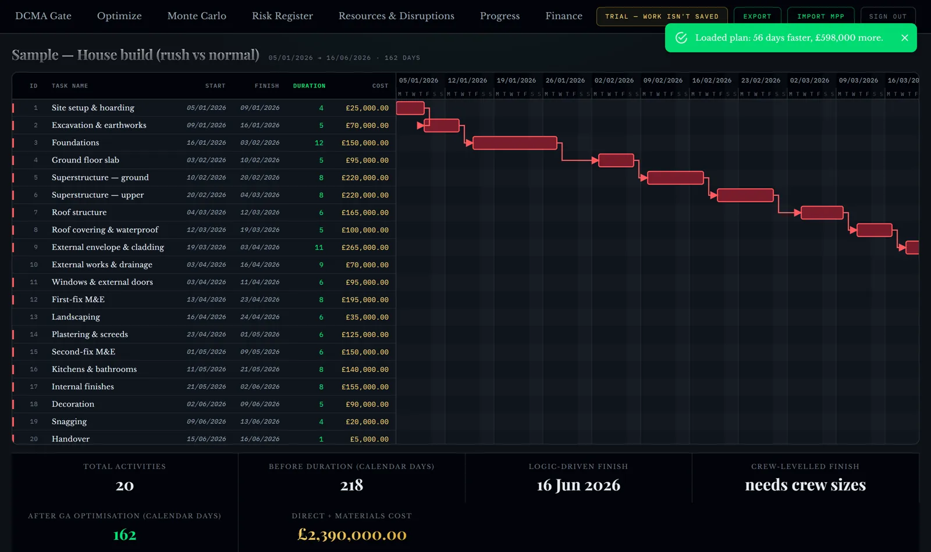Click the Foundations duration value 12

point(319,143)
